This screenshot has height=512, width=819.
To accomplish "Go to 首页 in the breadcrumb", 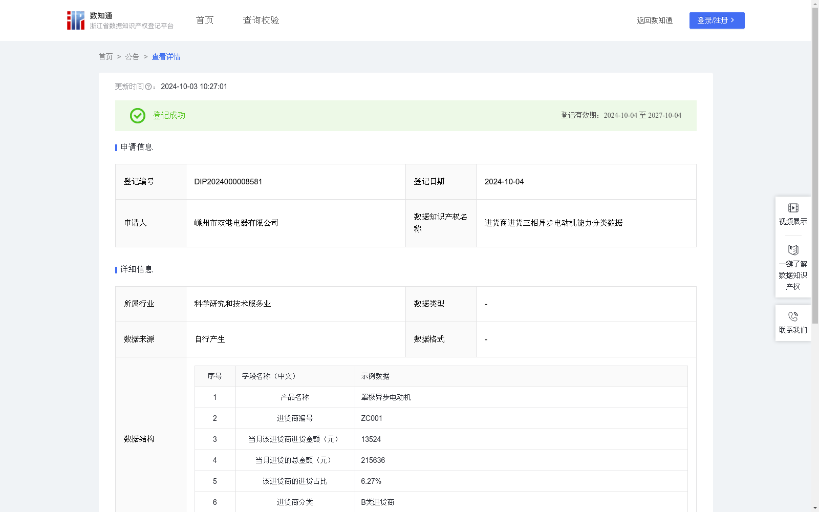I will click(x=106, y=57).
